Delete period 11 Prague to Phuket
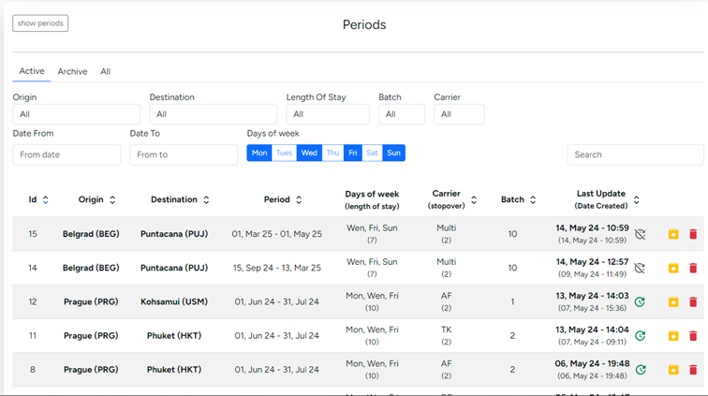The height and width of the screenshot is (396, 708). coord(693,335)
